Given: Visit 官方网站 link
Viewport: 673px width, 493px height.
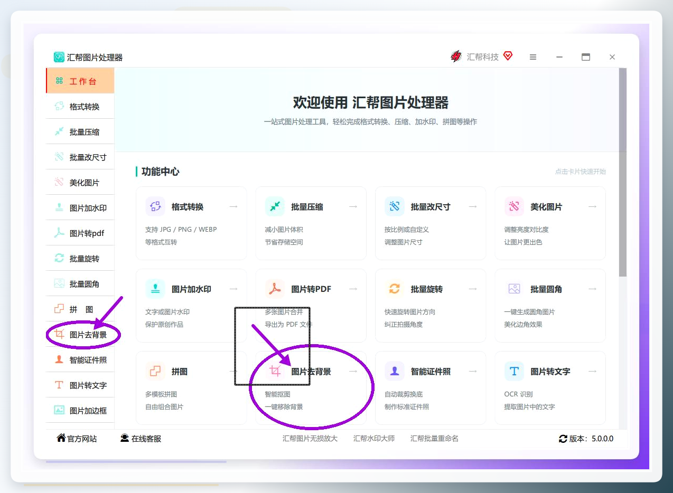Looking at the screenshot, I should click(x=77, y=438).
